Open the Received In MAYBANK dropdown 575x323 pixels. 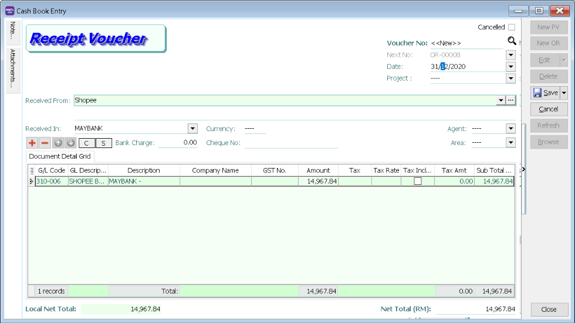[192, 129]
